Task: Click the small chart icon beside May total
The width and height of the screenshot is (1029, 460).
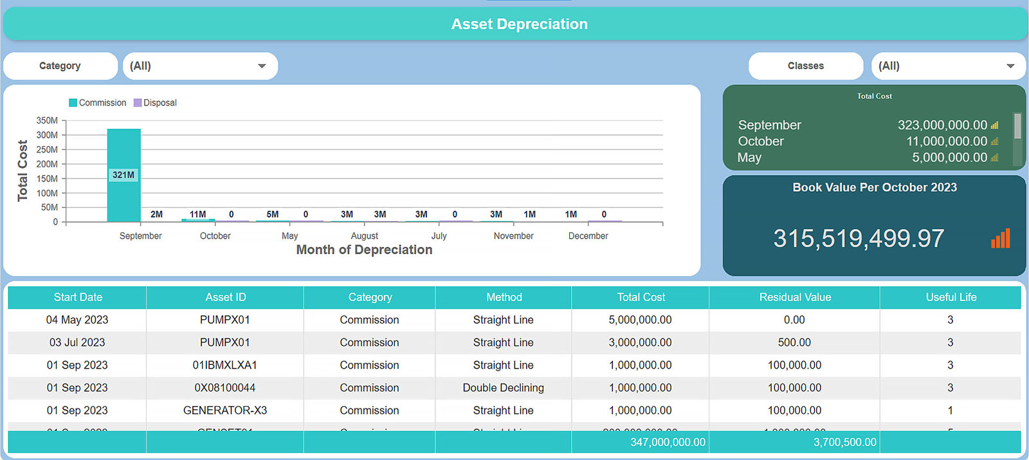Action: (x=994, y=158)
